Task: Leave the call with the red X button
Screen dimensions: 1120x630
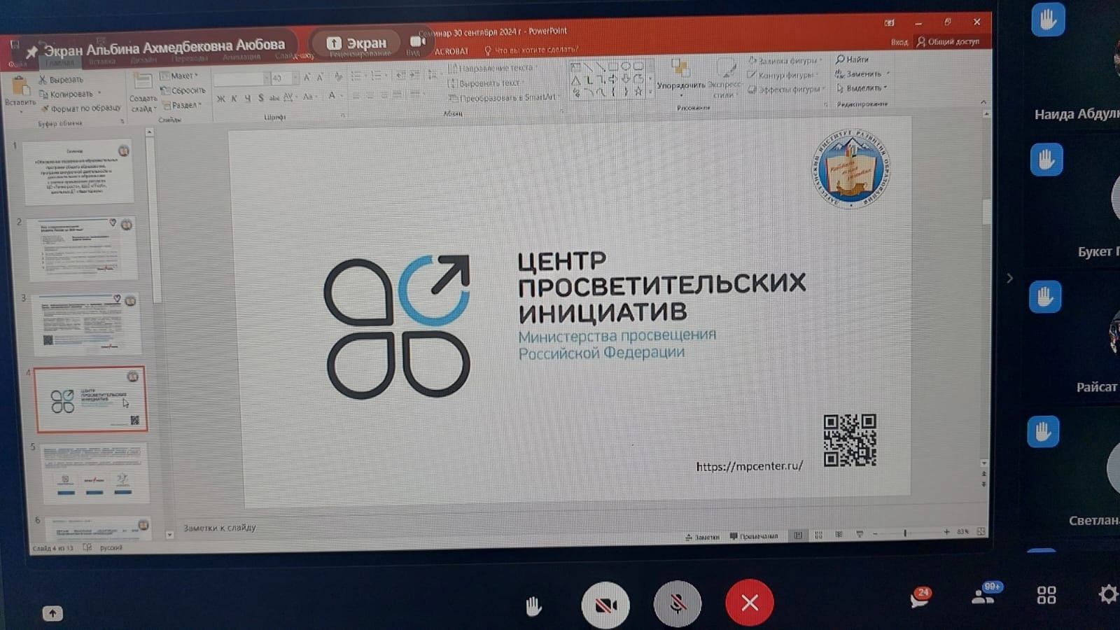Action: [x=750, y=602]
